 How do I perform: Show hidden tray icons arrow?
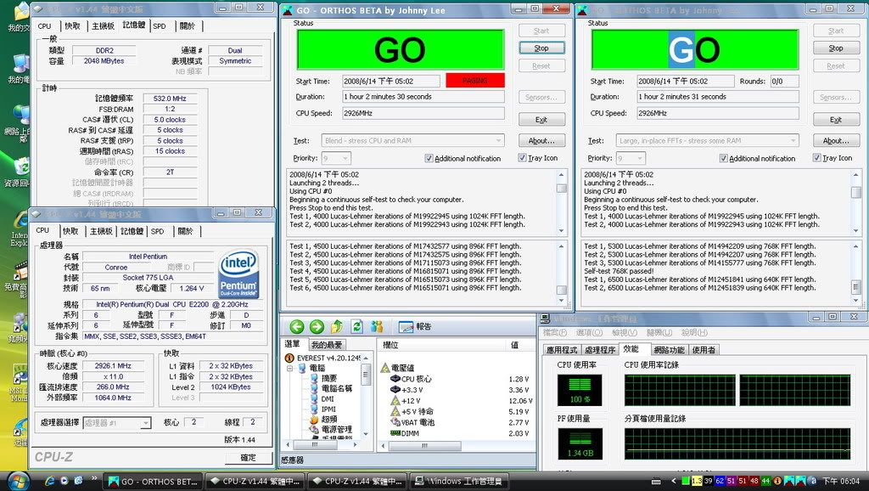(673, 481)
